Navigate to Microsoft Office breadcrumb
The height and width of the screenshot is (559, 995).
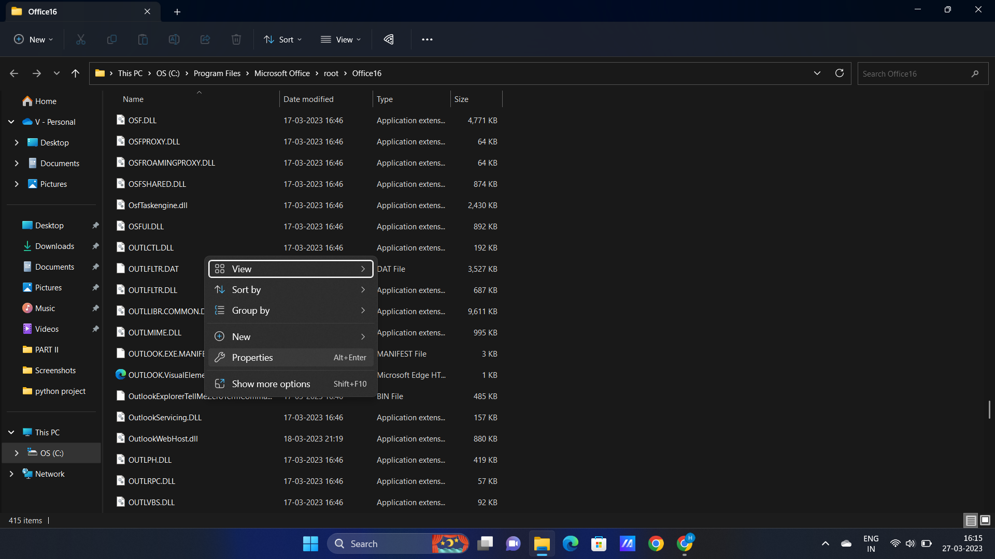(282, 73)
